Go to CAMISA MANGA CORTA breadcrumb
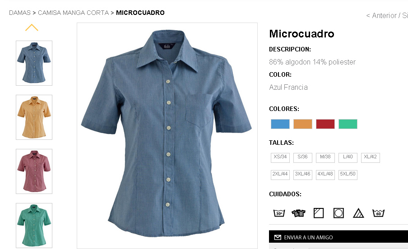This screenshot has height=249, width=408. click(74, 13)
